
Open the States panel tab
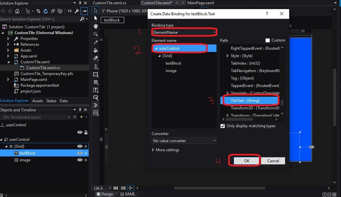point(51,101)
